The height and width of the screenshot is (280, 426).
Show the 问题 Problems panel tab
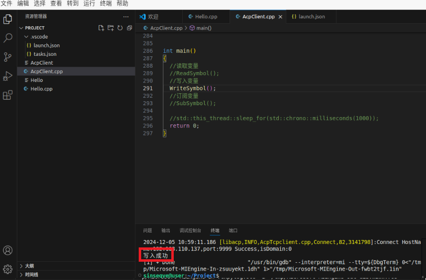[x=148, y=231]
